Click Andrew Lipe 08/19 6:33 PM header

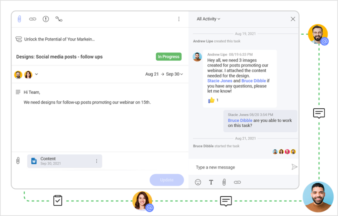coord(230,55)
